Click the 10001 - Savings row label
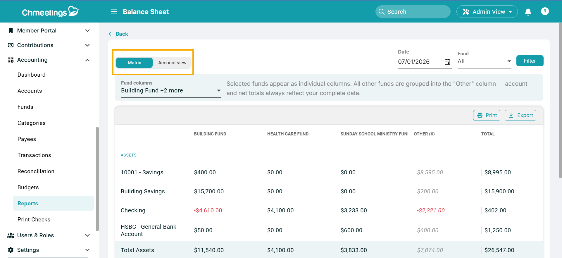Image resolution: width=562 pixels, height=258 pixels. tap(142, 172)
